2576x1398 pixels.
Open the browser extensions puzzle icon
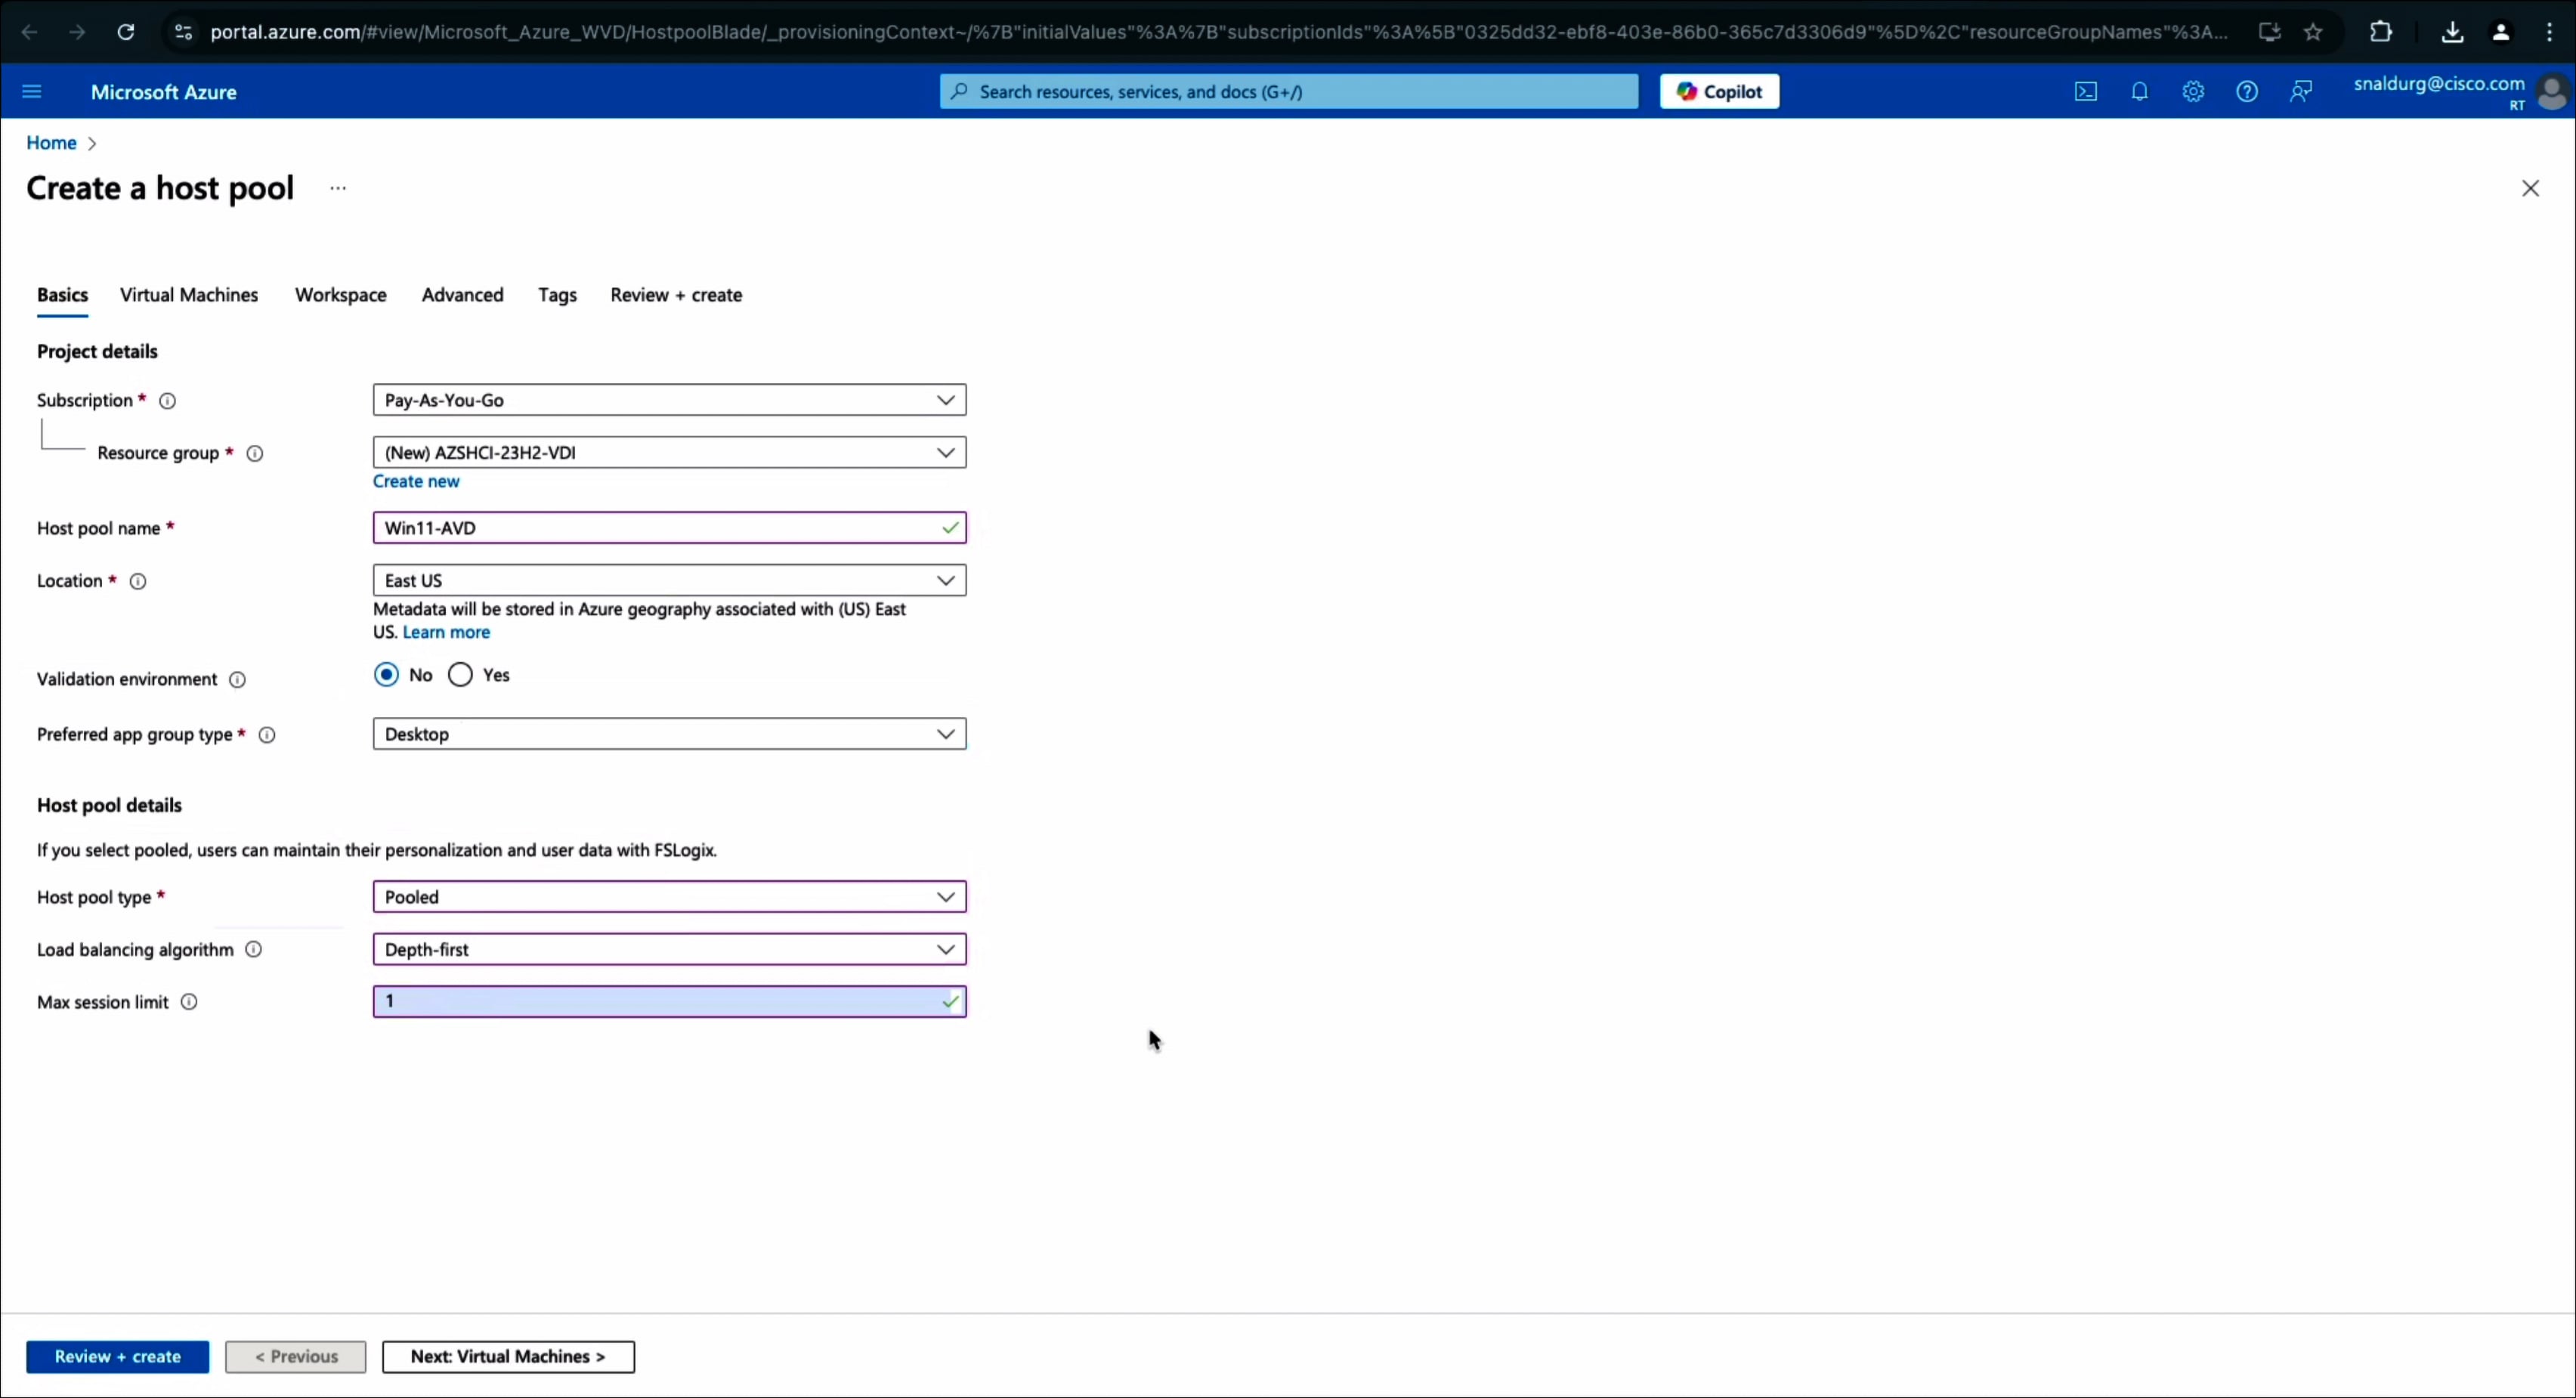coord(2381,32)
